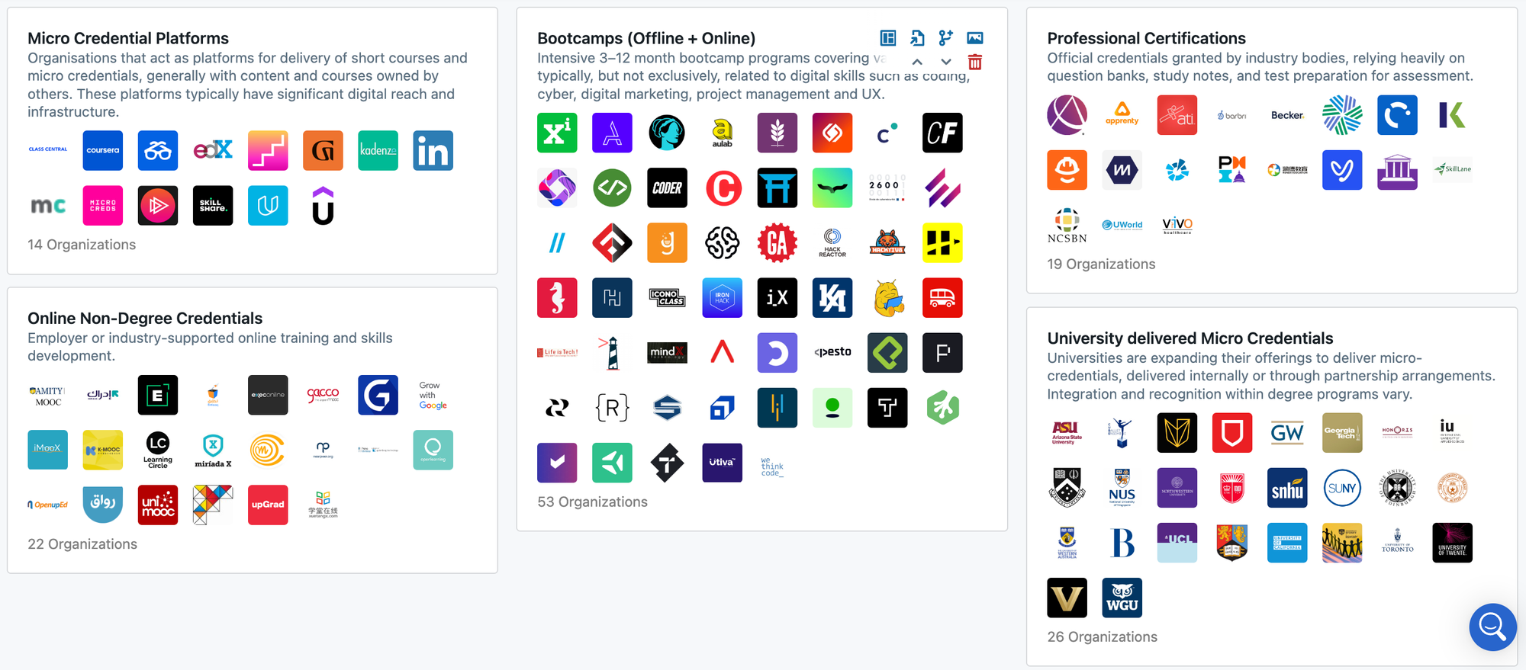The height and width of the screenshot is (670, 1526).
Task: Open the Micro Credential Platforms heading
Action: pos(128,38)
